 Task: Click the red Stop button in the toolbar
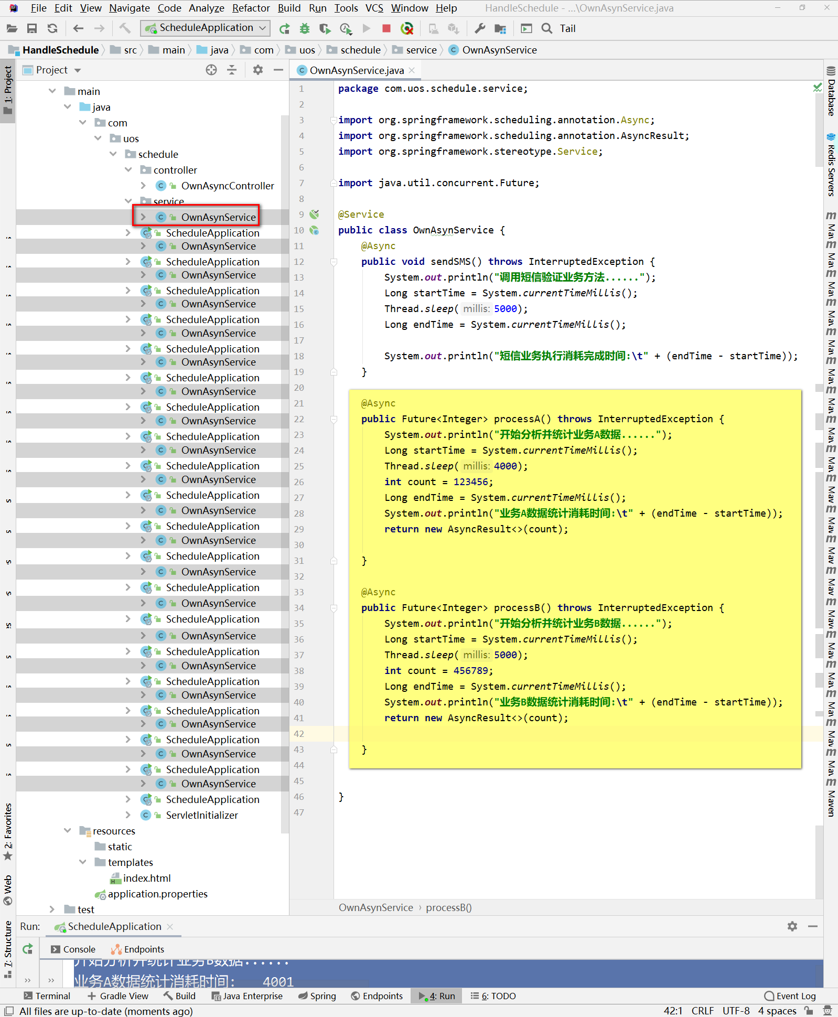[x=386, y=28]
